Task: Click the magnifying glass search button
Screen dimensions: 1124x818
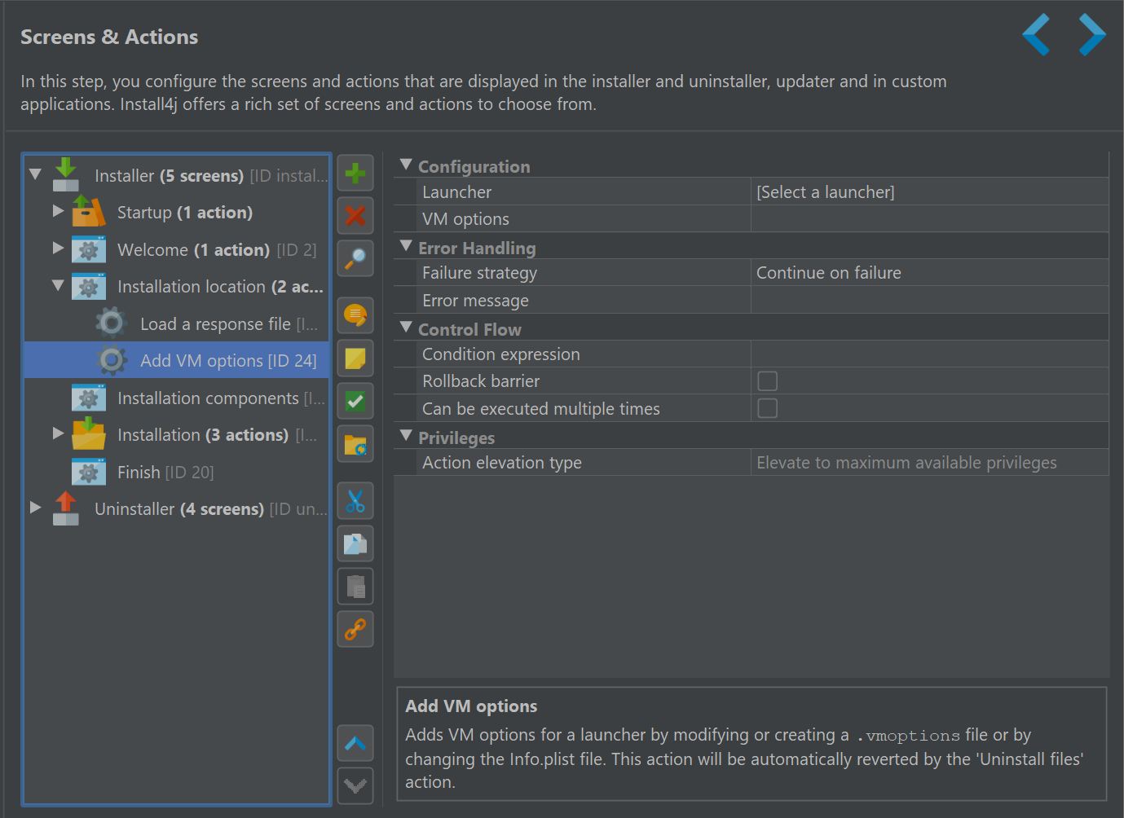Action: click(x=355, y=258)
